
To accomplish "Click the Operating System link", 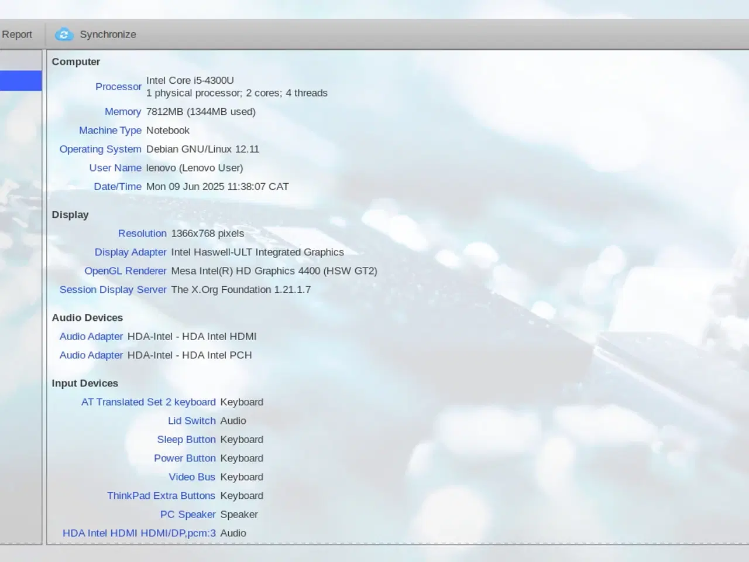I will coord(100,149).
